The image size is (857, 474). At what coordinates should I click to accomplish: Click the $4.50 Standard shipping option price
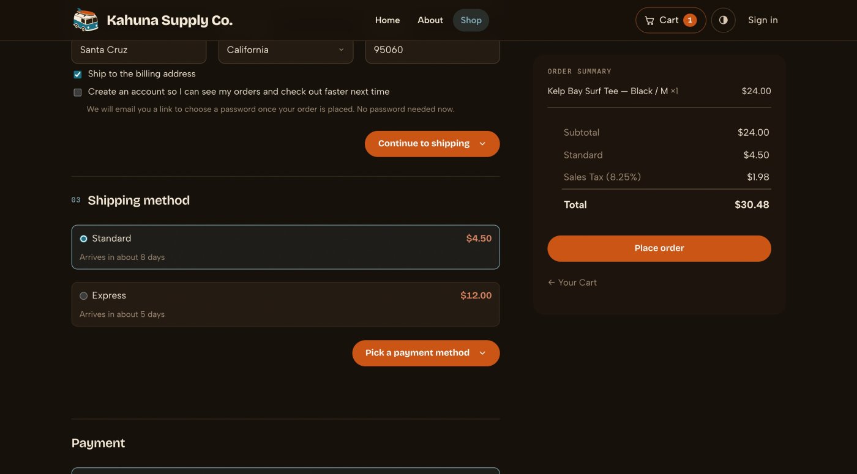pyautogui.click(x=479, y=239)
